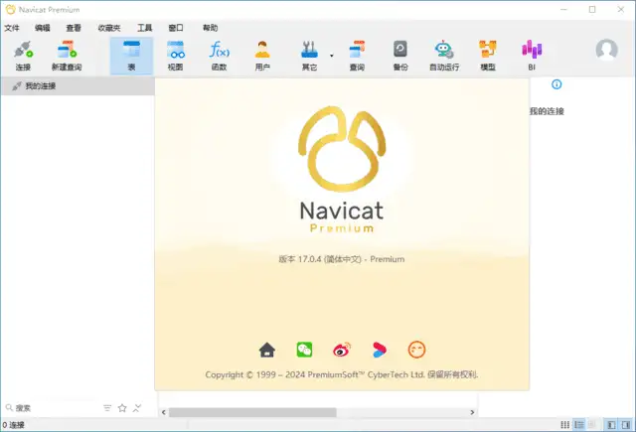Focus the search (搜索) field
Screen dimensions: 636x432
pyautogui.click(x=53, y=408)
